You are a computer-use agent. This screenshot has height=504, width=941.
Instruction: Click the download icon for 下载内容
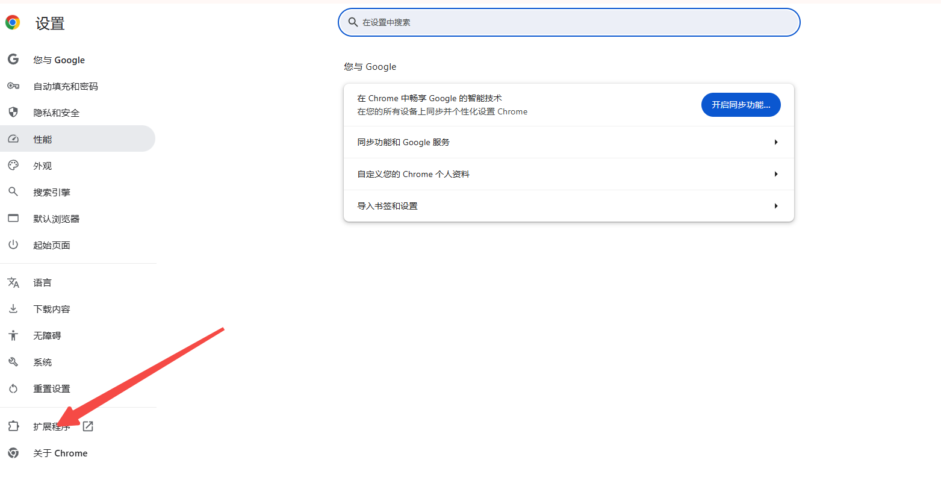click(13, 309)
